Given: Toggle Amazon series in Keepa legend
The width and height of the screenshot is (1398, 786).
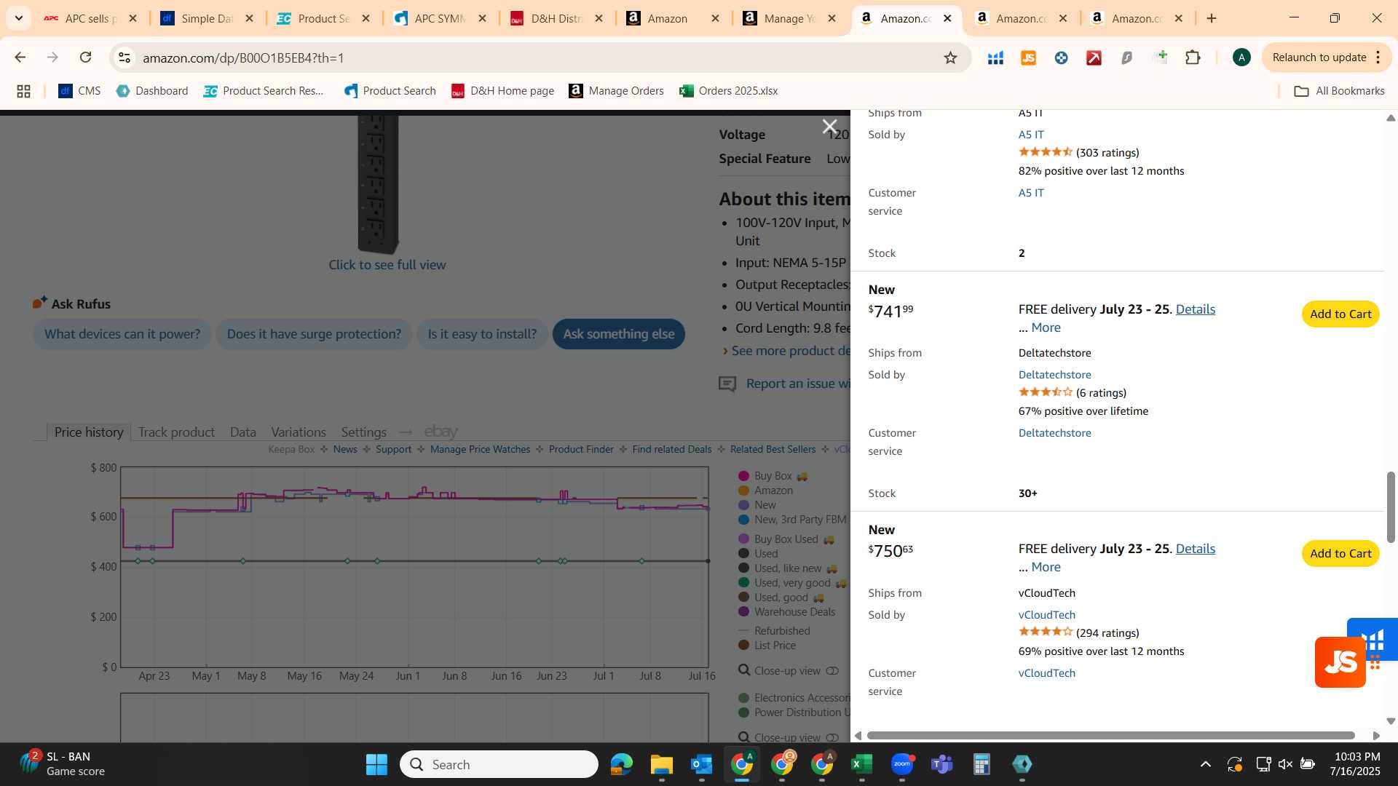Looking at the screenshot, I should [766, 491].
